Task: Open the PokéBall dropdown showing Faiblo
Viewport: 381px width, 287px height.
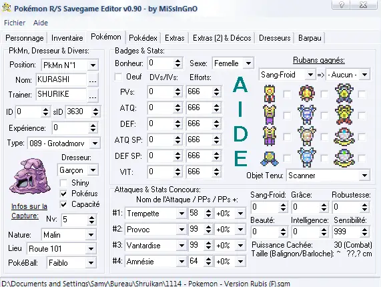Action: click(71, 263)
